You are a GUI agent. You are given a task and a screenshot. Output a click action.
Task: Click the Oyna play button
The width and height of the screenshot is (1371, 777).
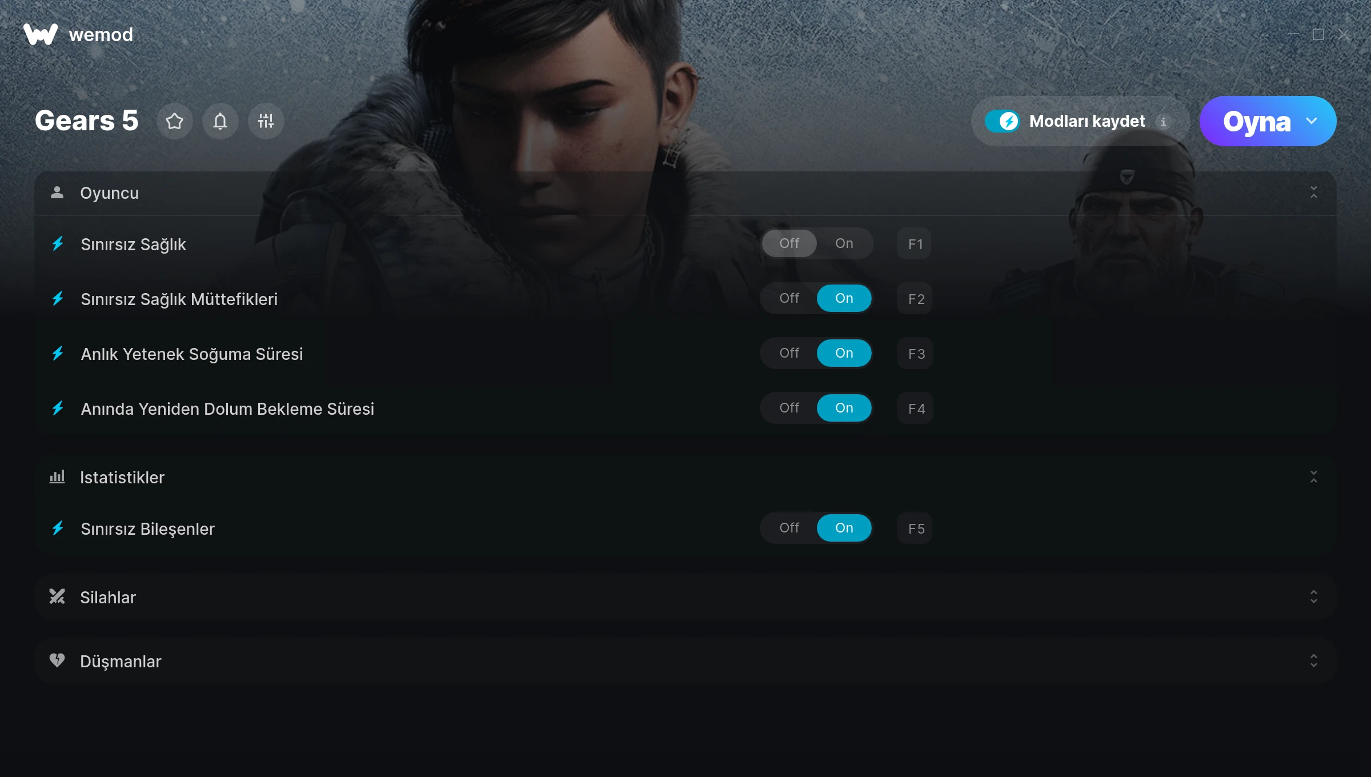1257,121
